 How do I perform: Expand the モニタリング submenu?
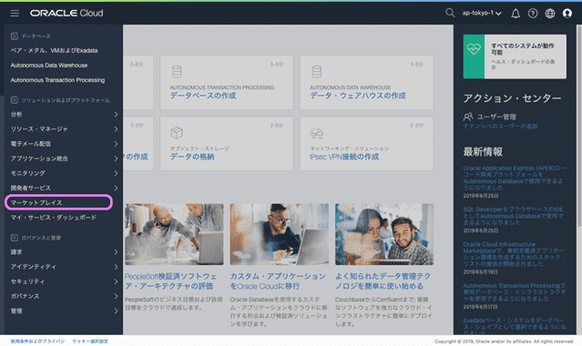(x=64, y=173)
